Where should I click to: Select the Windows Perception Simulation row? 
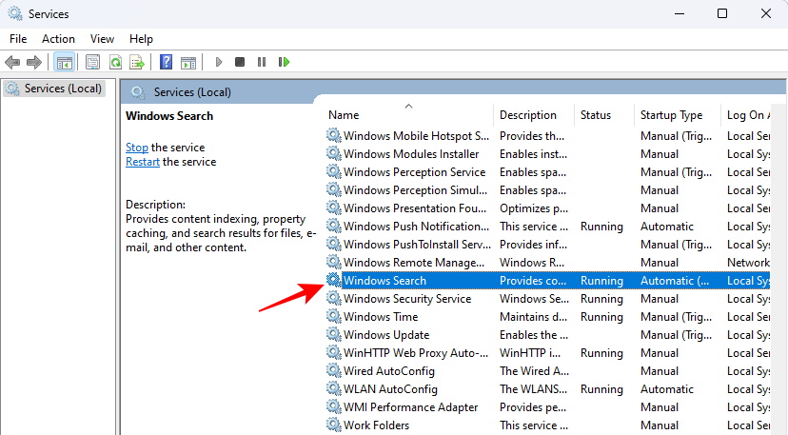pos(548,190)
